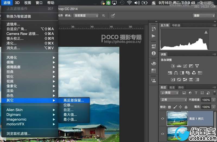The height and width of the screenshot is (142, 217).
Task: Add an Invert adjustment layer
Action: tap(173, 79)
